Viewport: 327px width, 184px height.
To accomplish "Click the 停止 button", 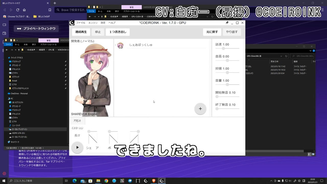I will tap(98, 32).
